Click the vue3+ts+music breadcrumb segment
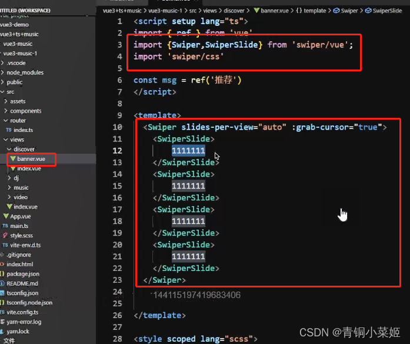Viewport: 410px width, 344px height. [122, 11]
